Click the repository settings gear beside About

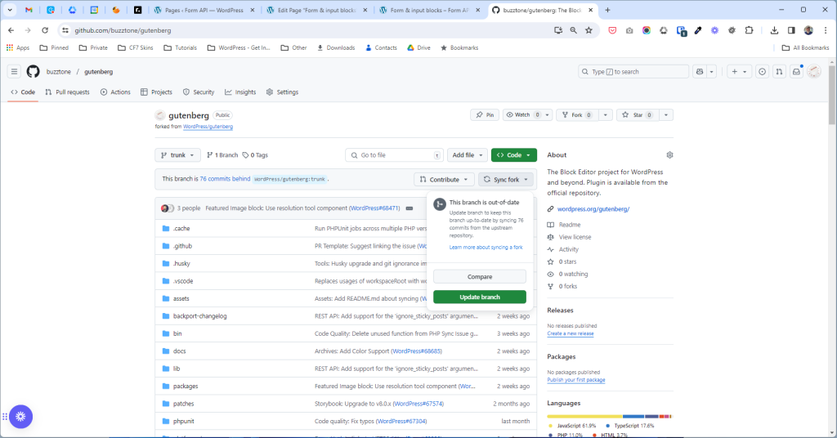(x=669, y=154)
